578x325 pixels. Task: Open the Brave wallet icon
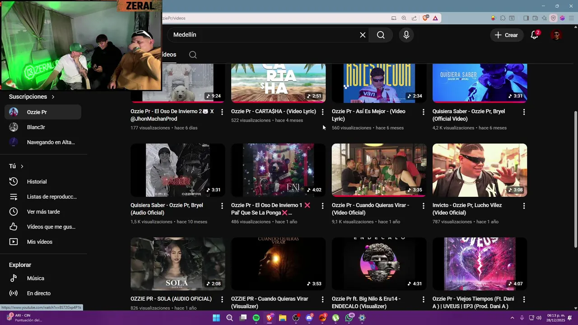pos(535,18)
